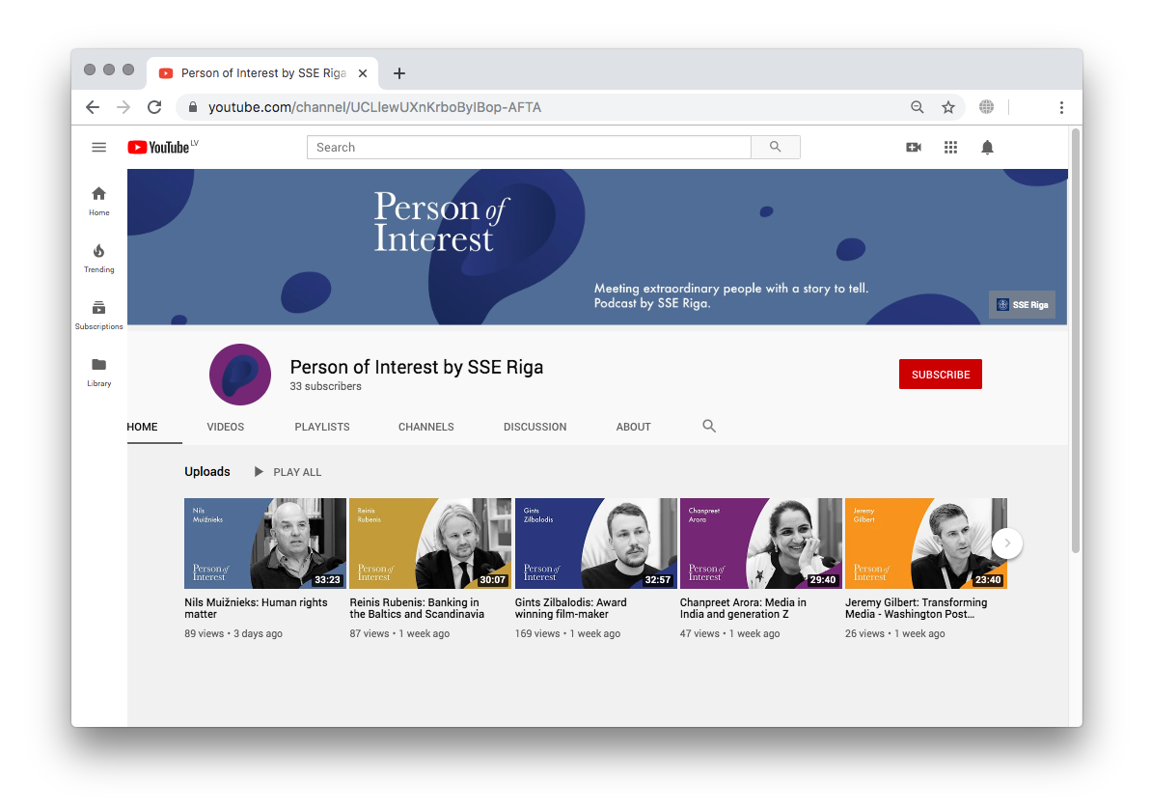Click title 'Chanpreet Arora: Media in India'
The image size is (1151, 808).
[743, 608]
